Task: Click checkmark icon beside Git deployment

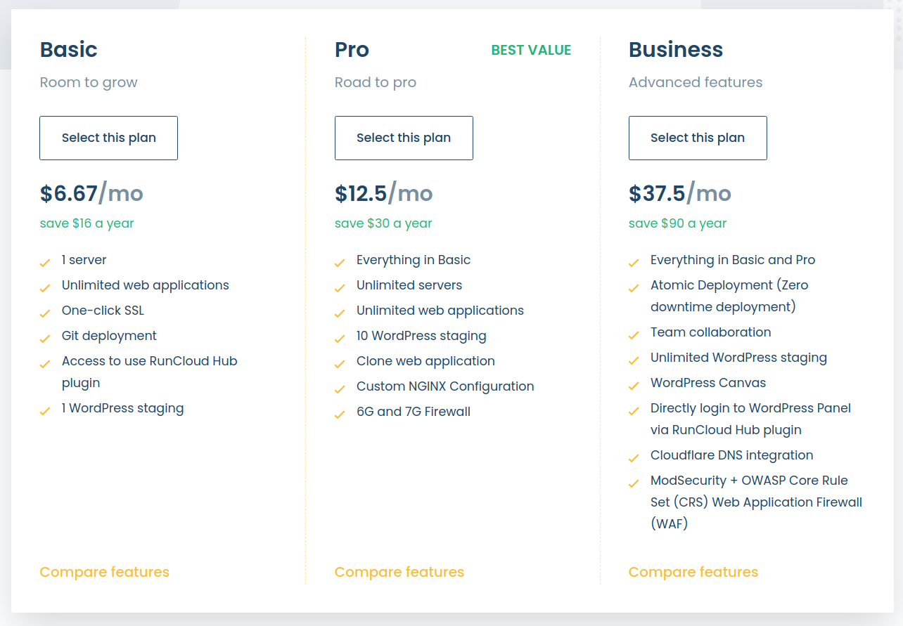Action: 45,339
